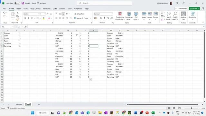Viewport: 206px width, 116px height.
Task: Decrease font size with the smaller A icon
Action: pos(51,14)
